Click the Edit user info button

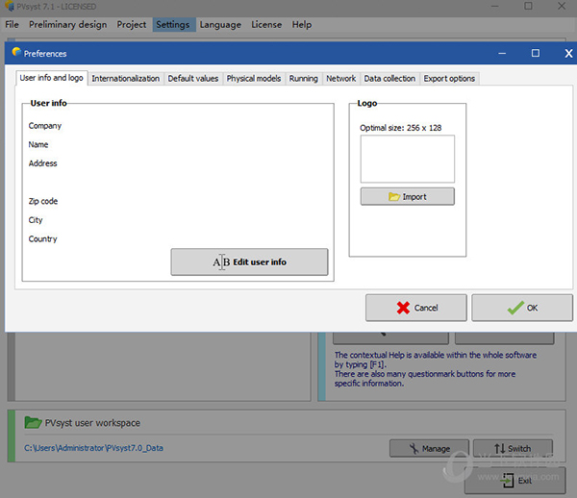pyautogui.click(x=249, y=261)
